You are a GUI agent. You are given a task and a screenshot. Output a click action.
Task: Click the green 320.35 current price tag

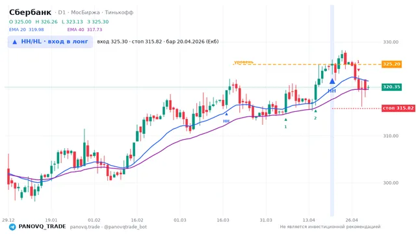tap(391, 87)
